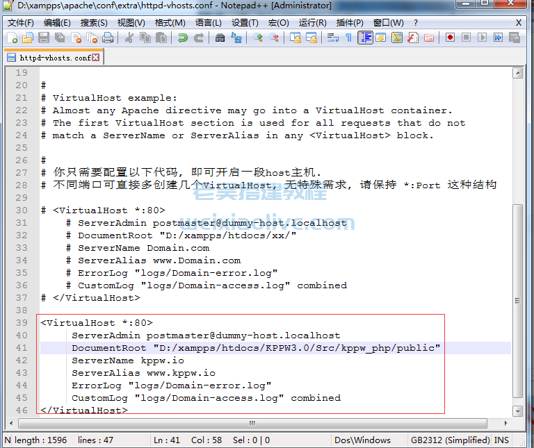534x448 pixels.
Task: Open the 格式(M) menu
Action: tap(170, 23)
